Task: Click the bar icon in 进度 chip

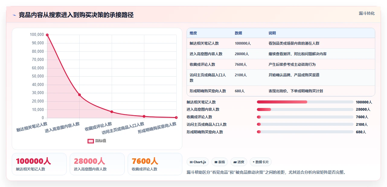Action: [x=235, y=162]
